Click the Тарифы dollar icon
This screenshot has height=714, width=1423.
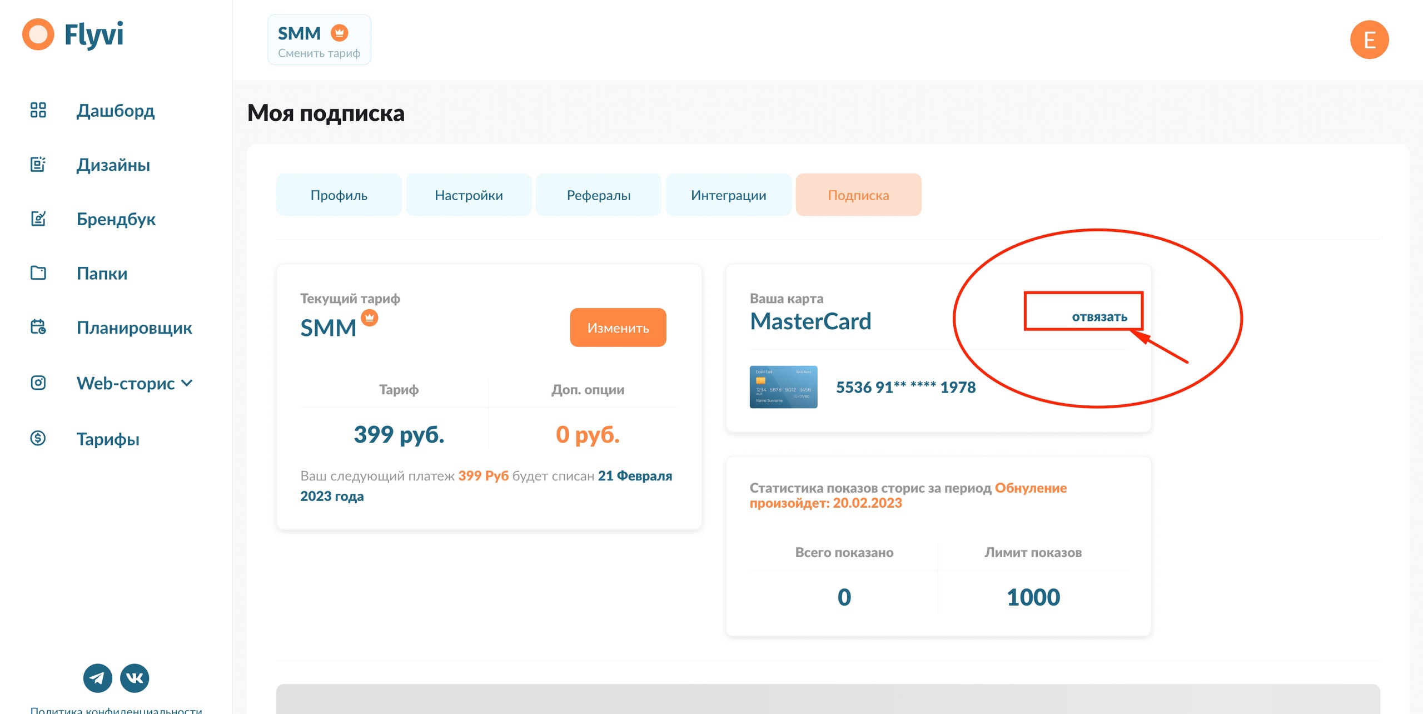pyautogui.click(x=38, y=438)
